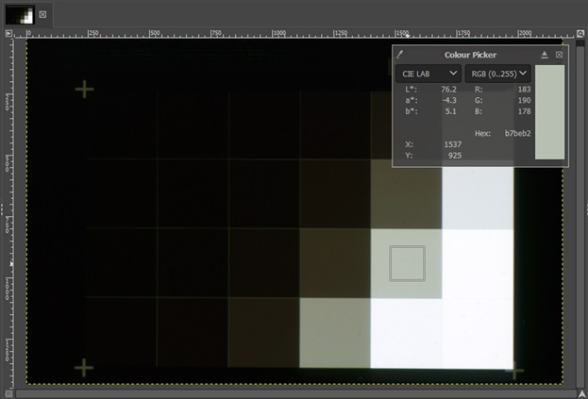Click the G value 190
The width and height of the screenshot is (588, 399).
(524, 100)
